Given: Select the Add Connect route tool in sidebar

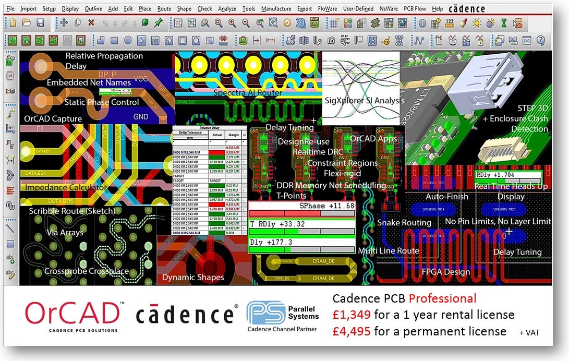Looking at the screenshot, I should tap(10, 114).
